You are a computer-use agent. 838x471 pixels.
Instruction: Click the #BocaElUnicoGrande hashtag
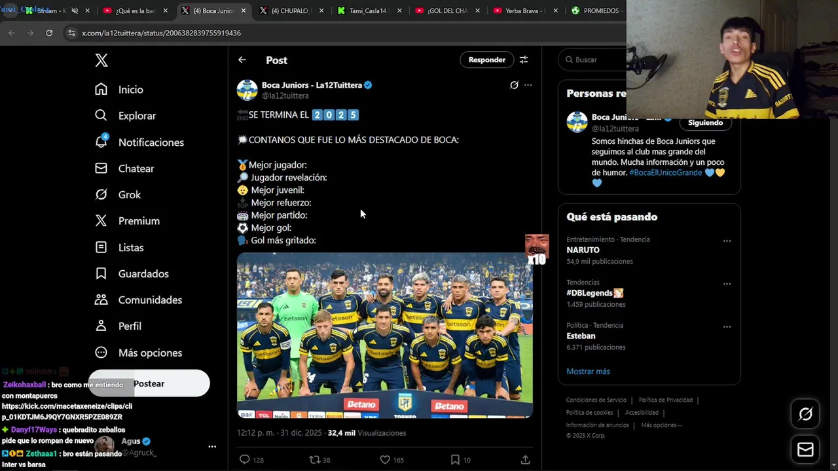tap(665, 173)
